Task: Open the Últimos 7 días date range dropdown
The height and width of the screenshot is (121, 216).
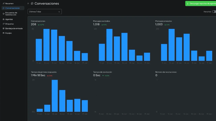Action: (x=45, y=12)
